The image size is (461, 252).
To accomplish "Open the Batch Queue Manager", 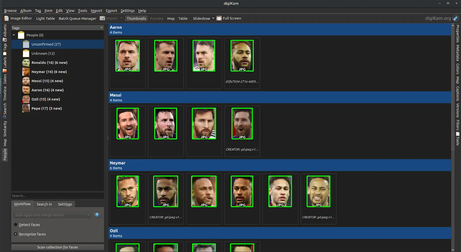I will [77, 18].
